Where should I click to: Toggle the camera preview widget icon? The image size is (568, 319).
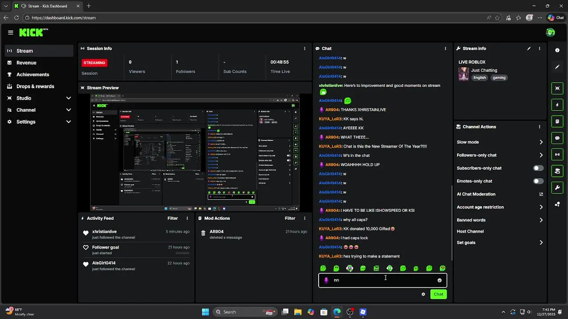(x=557, y=171)
